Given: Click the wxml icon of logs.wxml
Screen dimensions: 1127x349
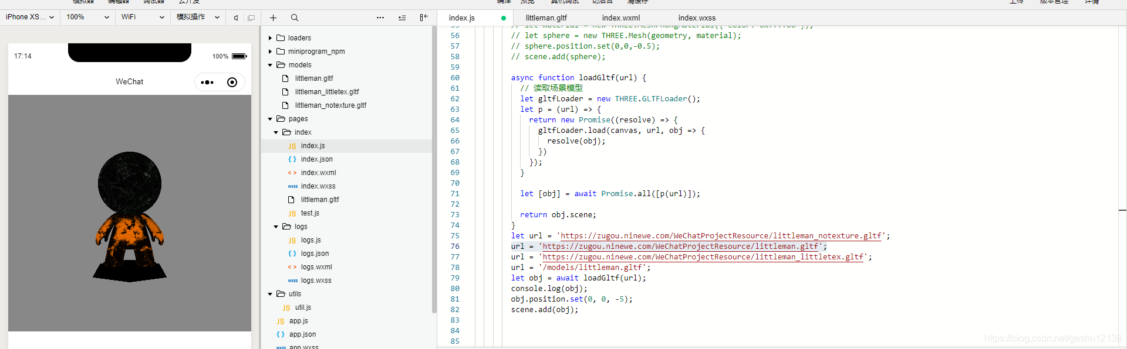Looking at the screenshot, I should [292, 267].
